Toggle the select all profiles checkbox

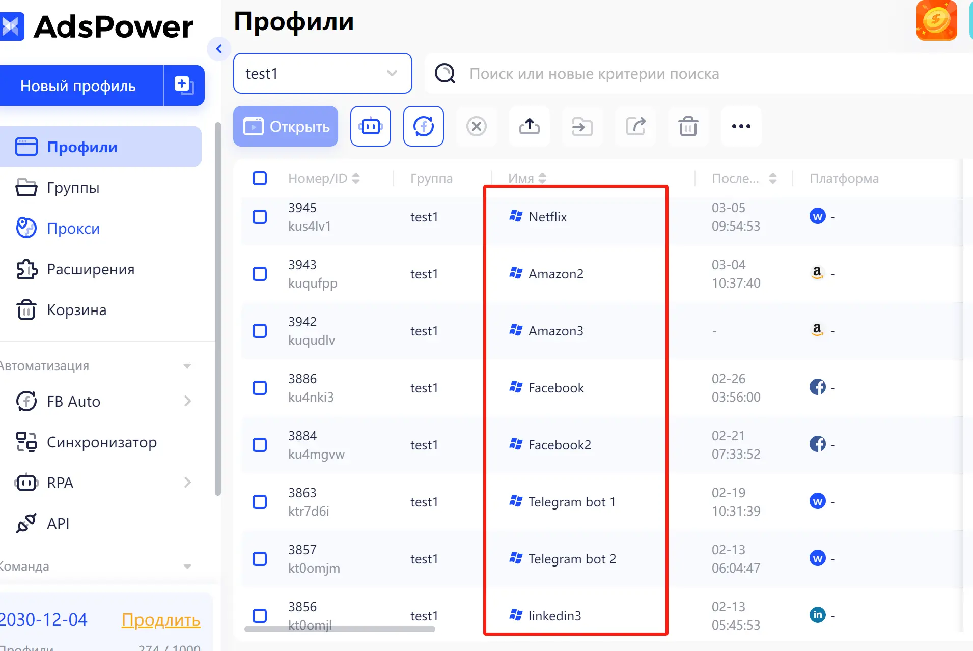260,178
